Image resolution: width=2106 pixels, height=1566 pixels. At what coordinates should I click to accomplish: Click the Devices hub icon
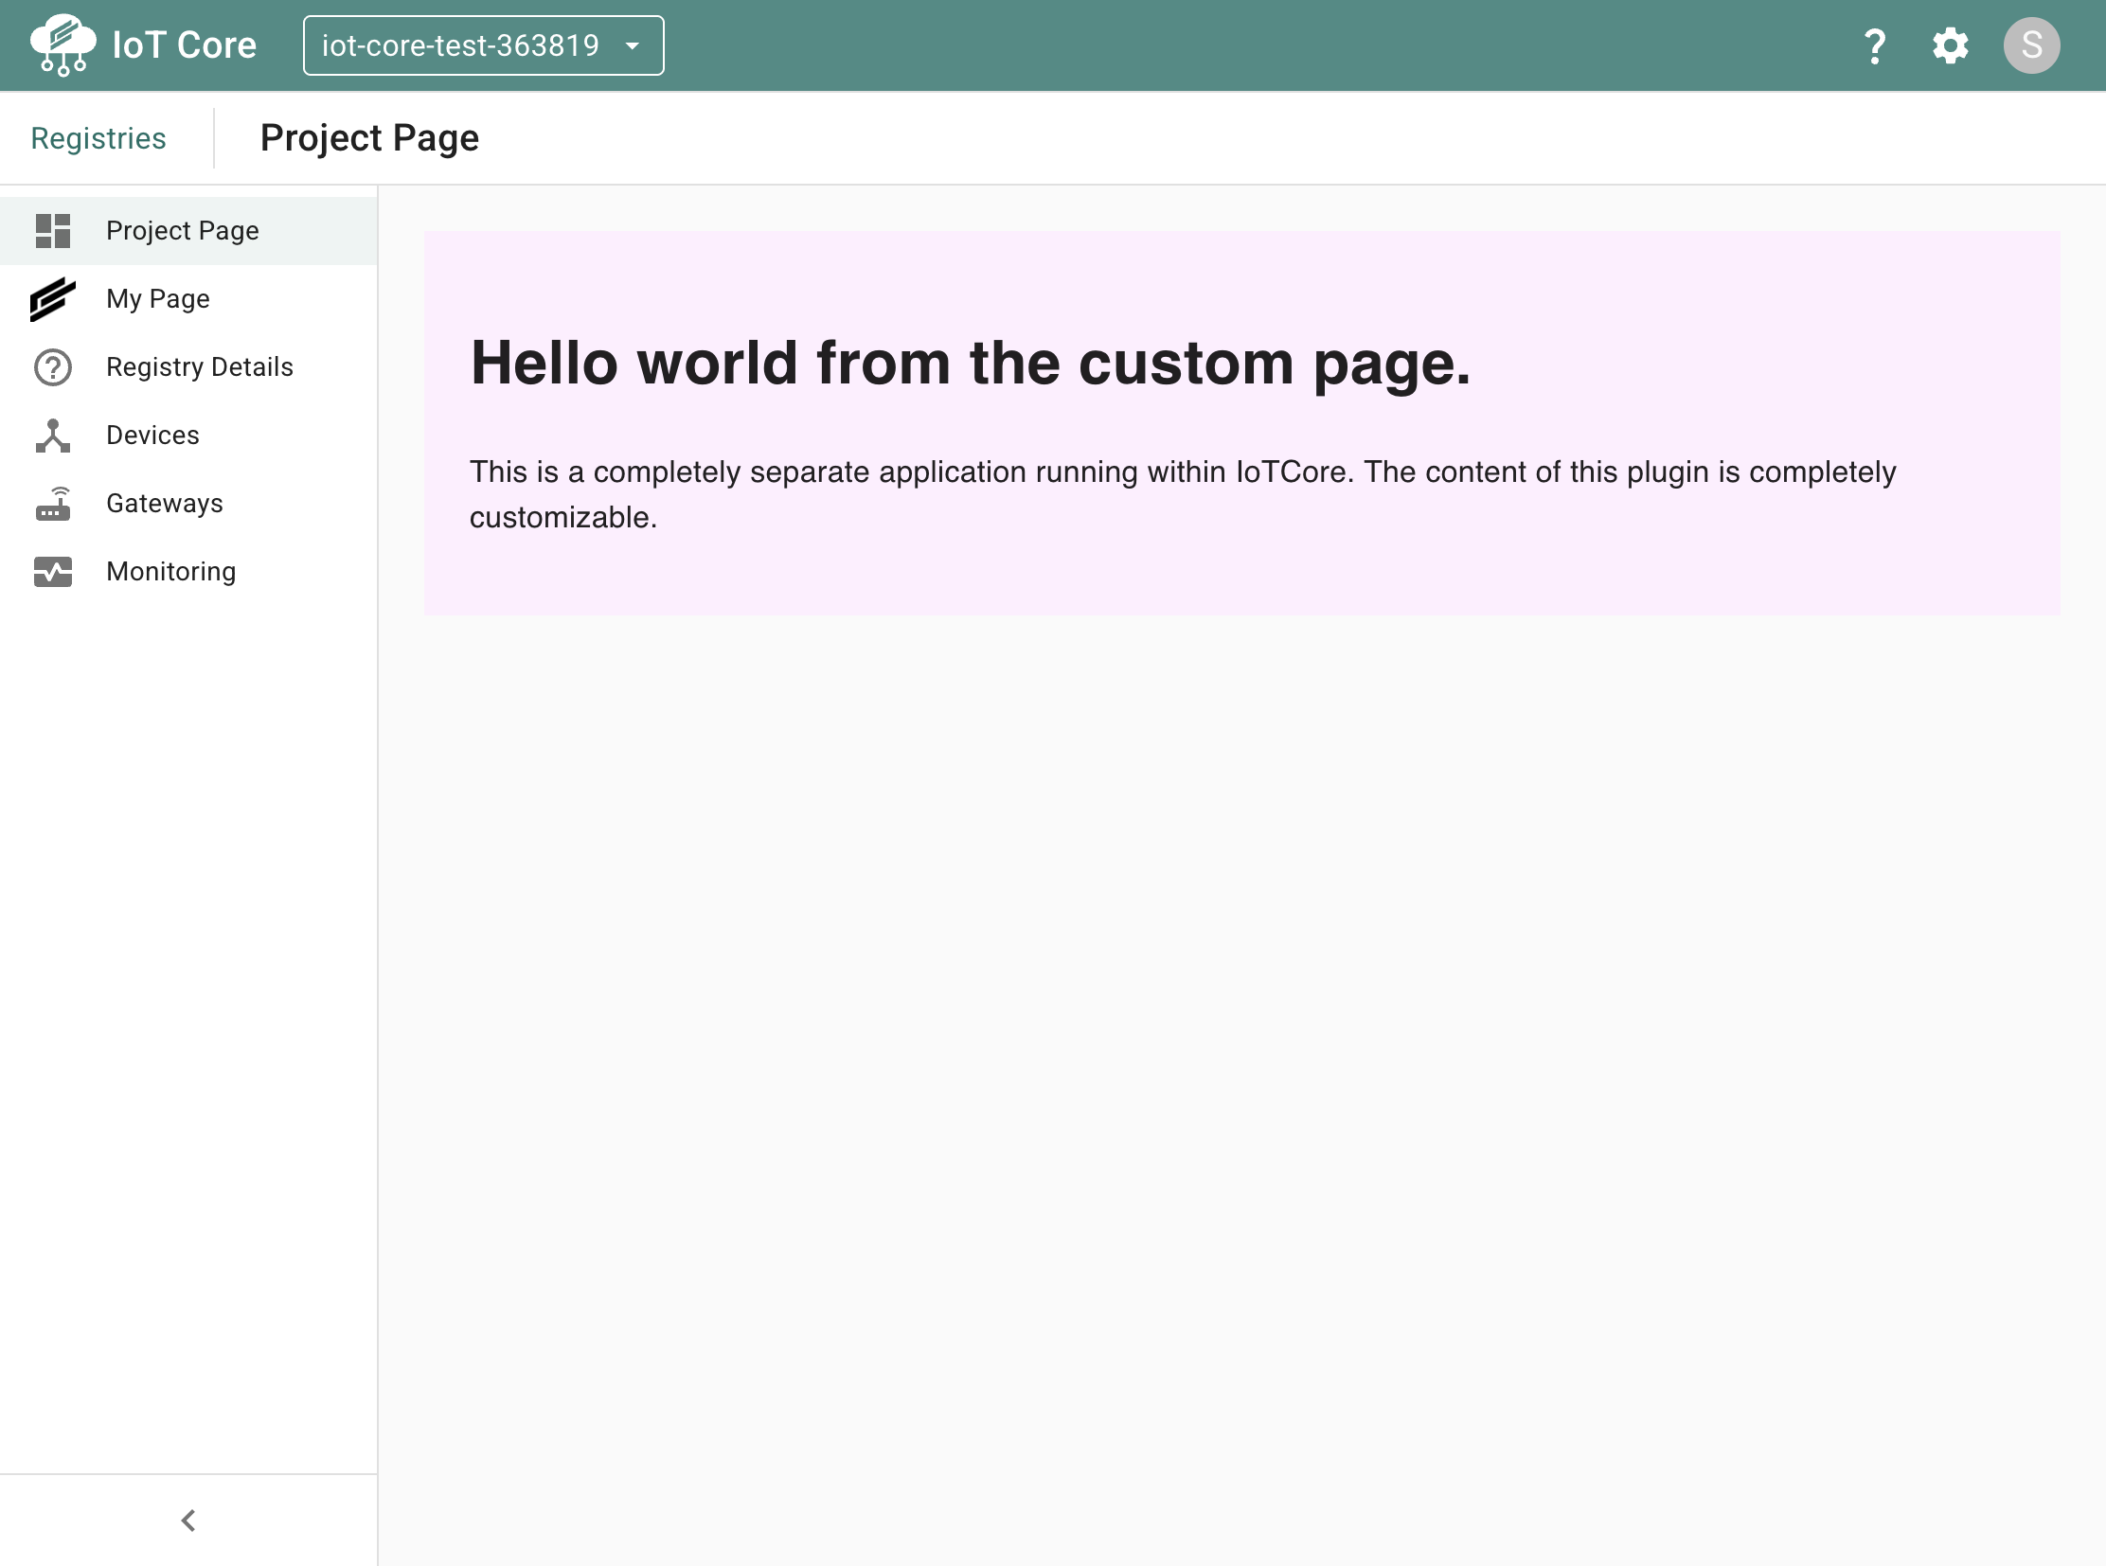click(x=53, y=436)
